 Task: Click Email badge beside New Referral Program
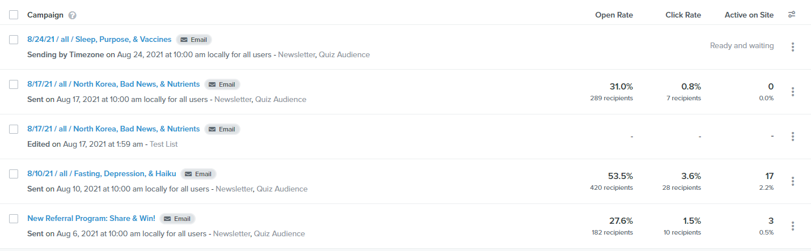[x=178, y=219]
